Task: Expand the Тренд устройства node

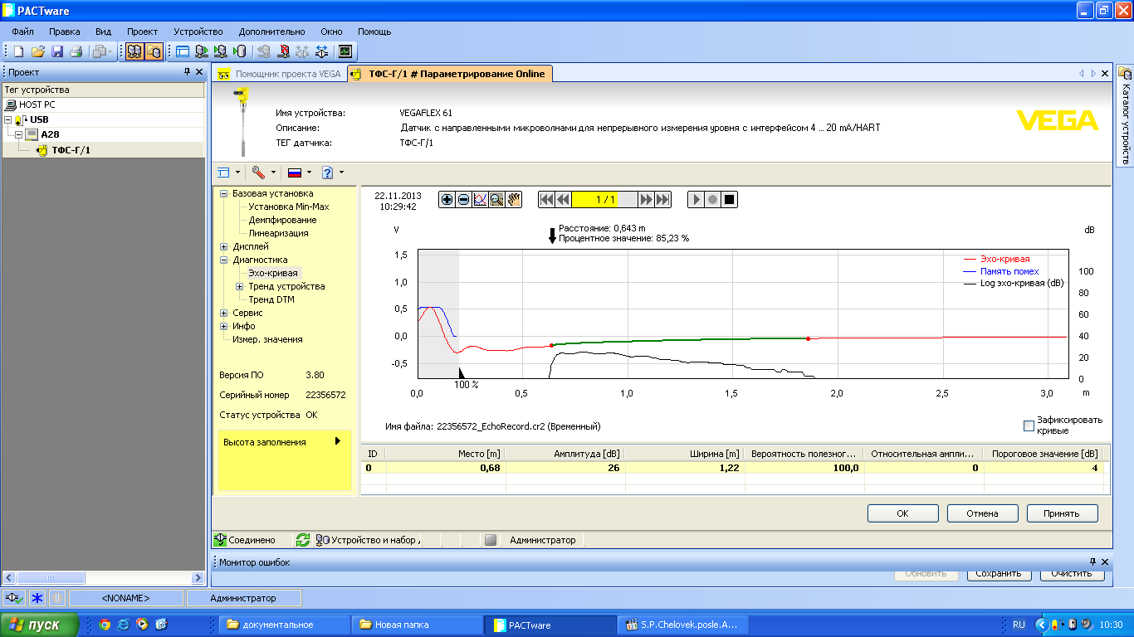Action: [239, 286]
